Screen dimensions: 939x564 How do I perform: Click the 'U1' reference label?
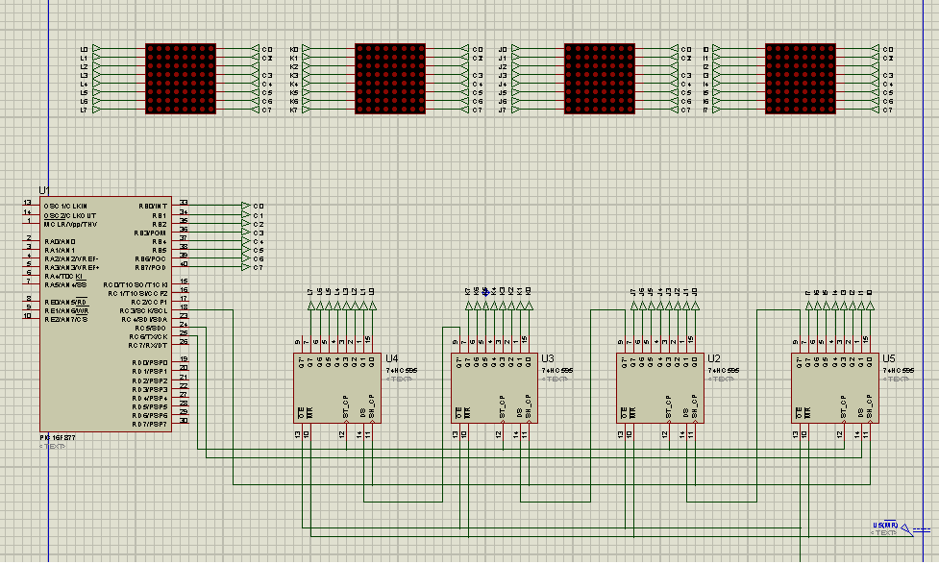(x=44, y=190)
